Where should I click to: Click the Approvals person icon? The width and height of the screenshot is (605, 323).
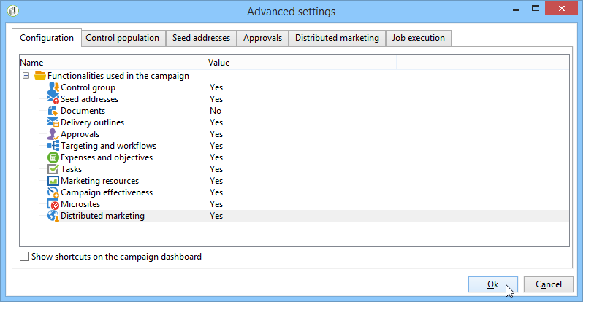pyautogui.click(x=53, y=134)
